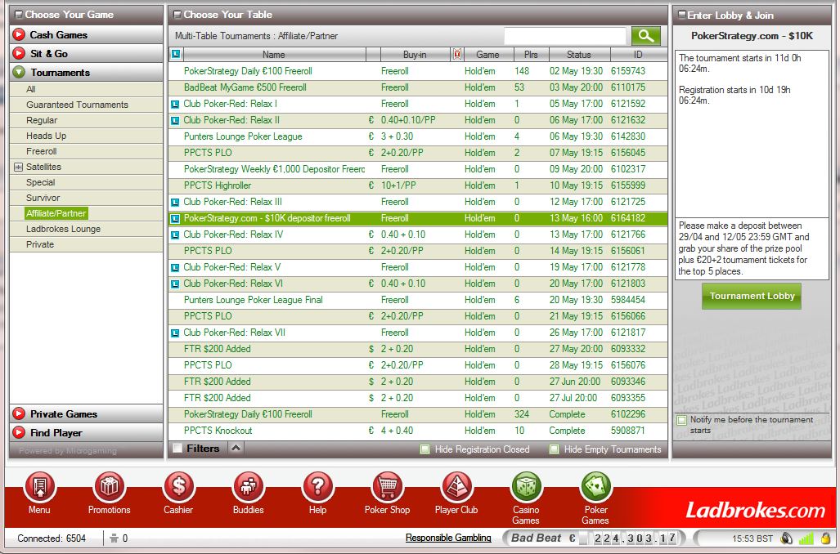This screenshot has height=554, width=840.
Task: Enable Hide Registration Closed checkbox
Action: pyautogui.click(x=424, y=449)
